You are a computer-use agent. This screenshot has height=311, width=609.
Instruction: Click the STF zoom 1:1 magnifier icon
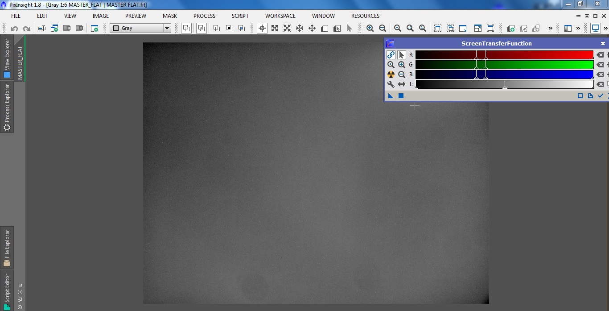[x=391, y=65]
